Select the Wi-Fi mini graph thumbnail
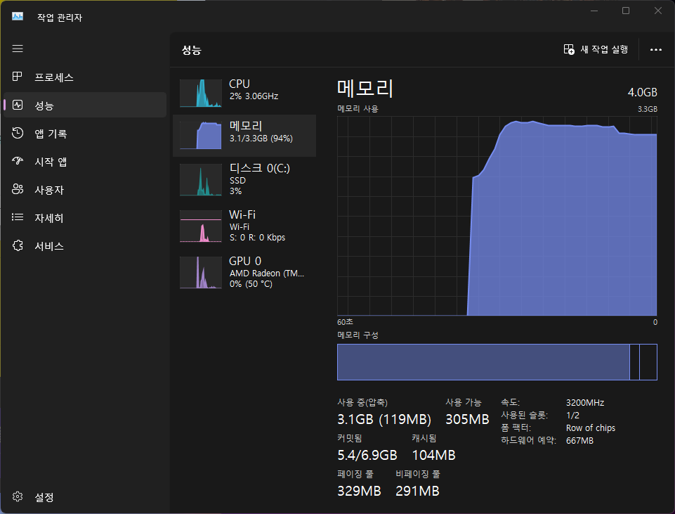The height and width of the screenshot is (514, 675). [x=201, y=226]
